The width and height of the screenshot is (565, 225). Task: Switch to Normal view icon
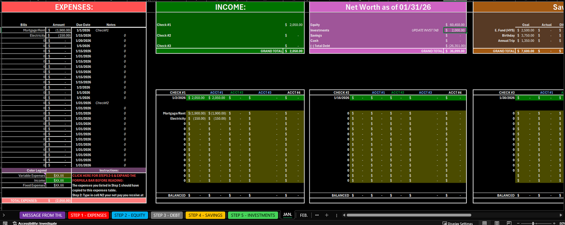point(484,223)
